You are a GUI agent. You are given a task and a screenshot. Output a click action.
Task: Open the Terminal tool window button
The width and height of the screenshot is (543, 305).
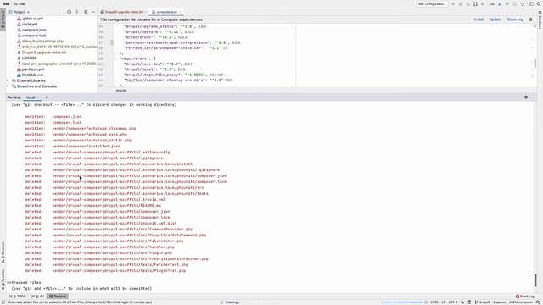tap(58, 297)
